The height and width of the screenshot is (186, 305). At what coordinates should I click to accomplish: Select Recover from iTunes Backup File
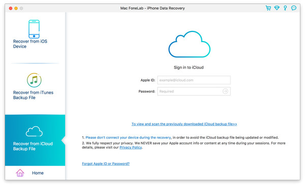coord(33,95)
